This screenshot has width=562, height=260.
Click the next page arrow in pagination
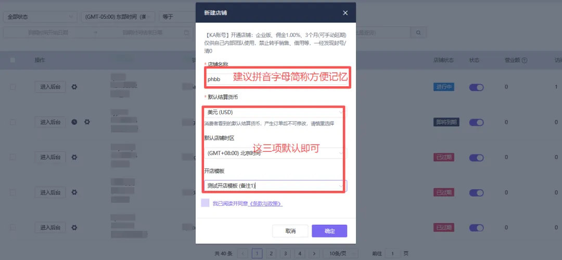coord(314,253)
